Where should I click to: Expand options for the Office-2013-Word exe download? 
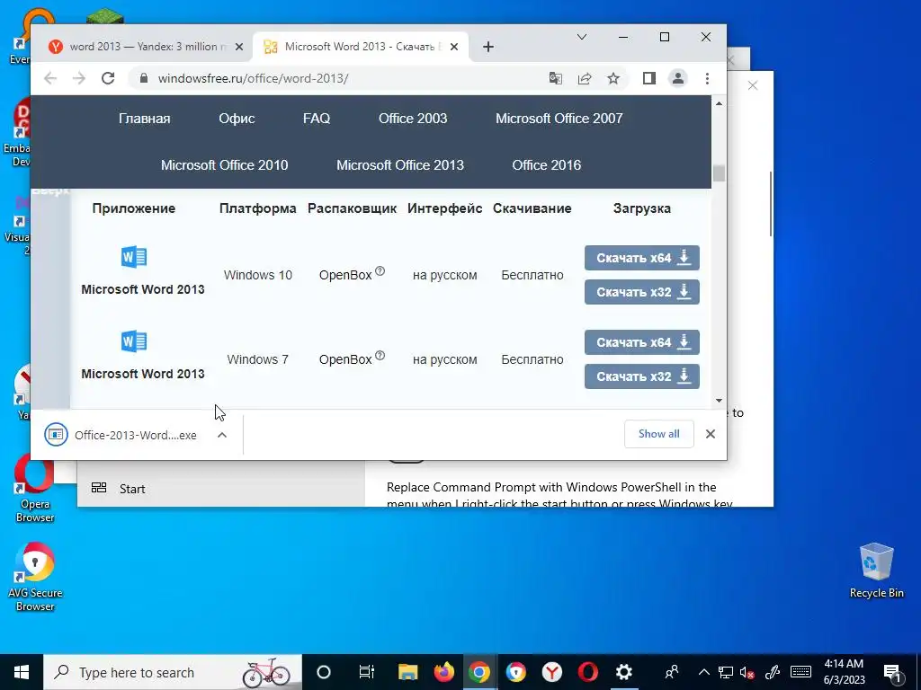tap(222, 435)
